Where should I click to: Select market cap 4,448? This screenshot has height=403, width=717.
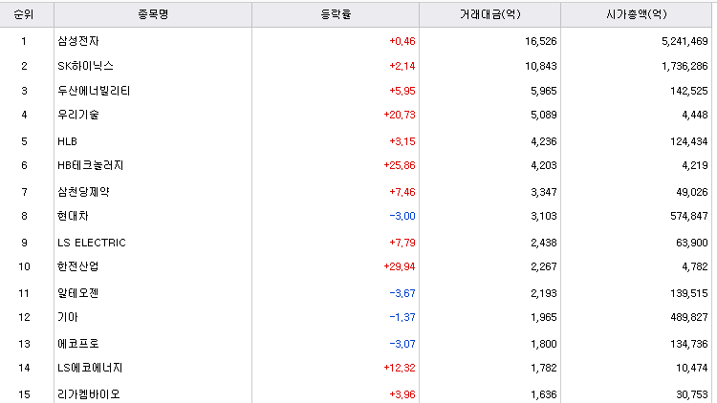pyautogui.click(x=695, y=115)
